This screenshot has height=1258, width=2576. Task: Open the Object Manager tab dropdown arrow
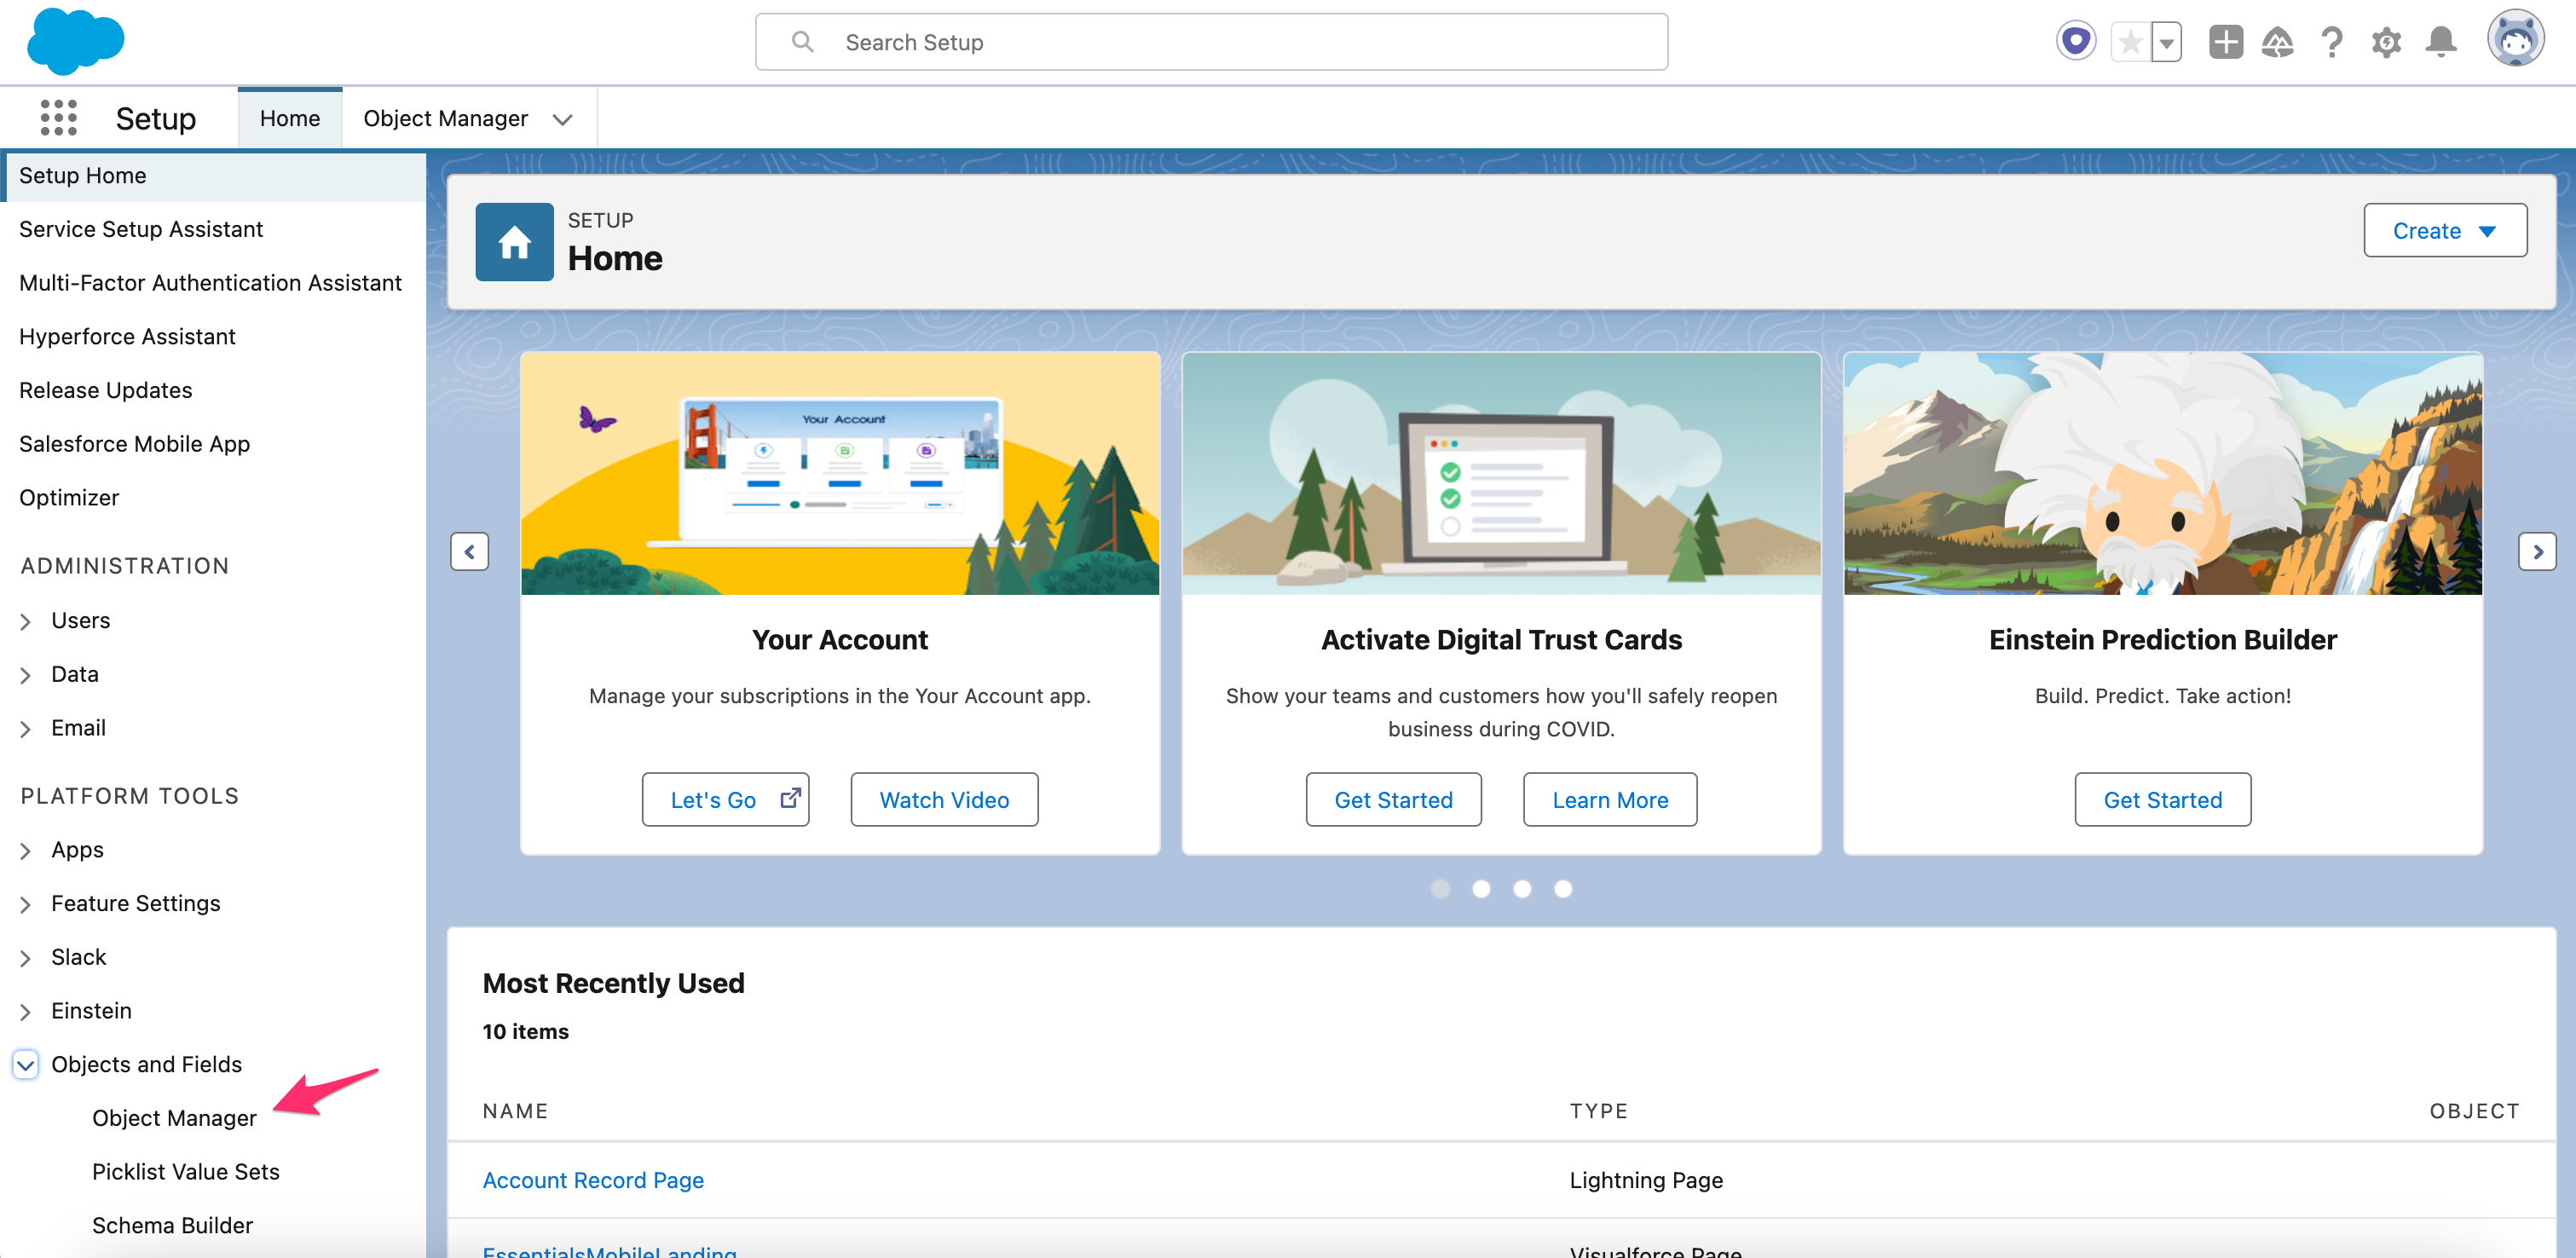pyautogui.click(x=563, y=118)
